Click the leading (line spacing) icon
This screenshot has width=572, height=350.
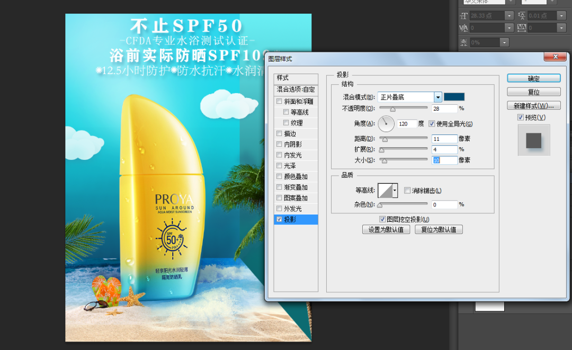point(521,15)
